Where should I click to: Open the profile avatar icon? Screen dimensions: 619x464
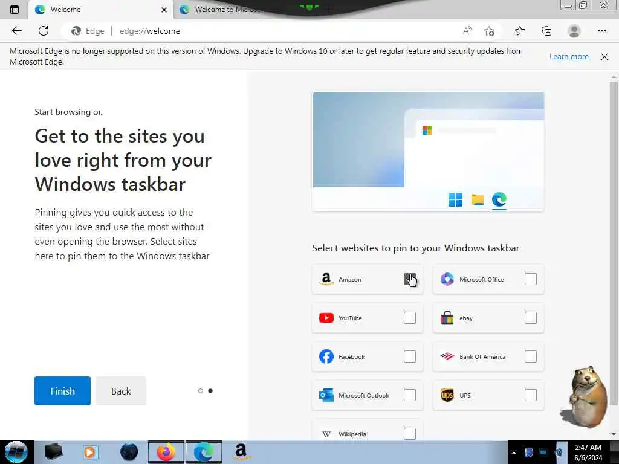(x=574, y=31)
